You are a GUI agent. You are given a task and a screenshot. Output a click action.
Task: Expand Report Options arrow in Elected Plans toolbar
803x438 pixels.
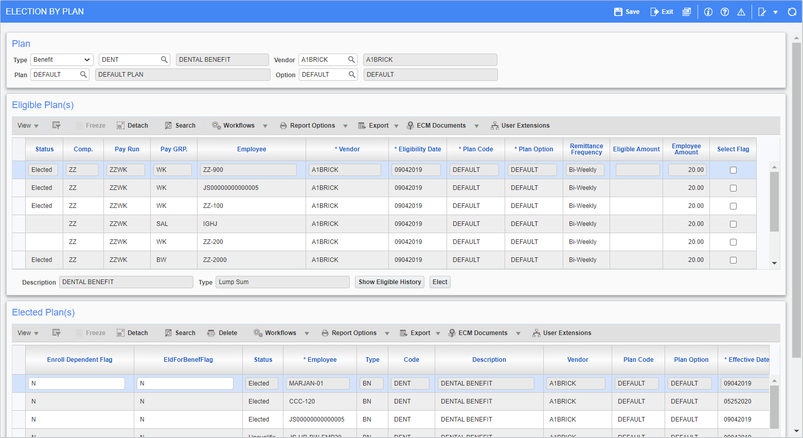387,334
